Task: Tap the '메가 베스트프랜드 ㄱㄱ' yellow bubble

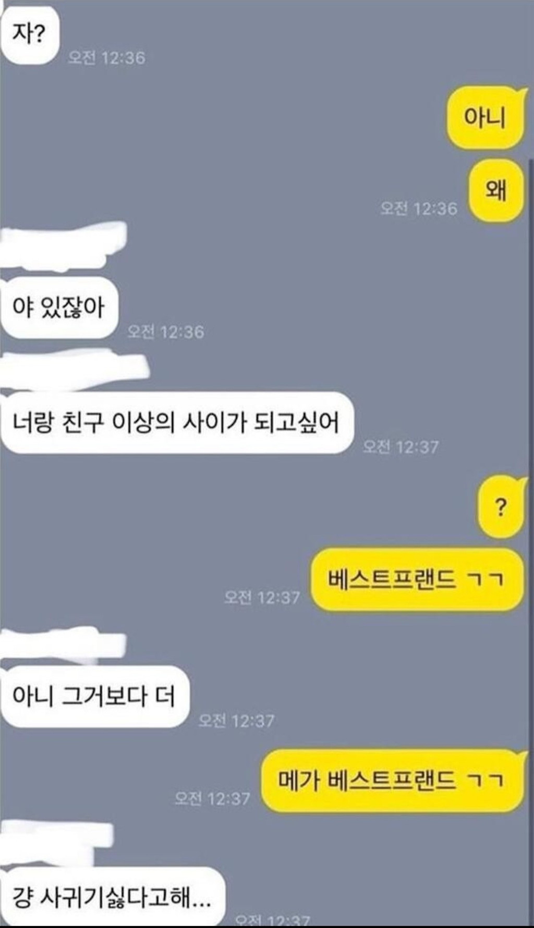Action: [x=392, y=781]
